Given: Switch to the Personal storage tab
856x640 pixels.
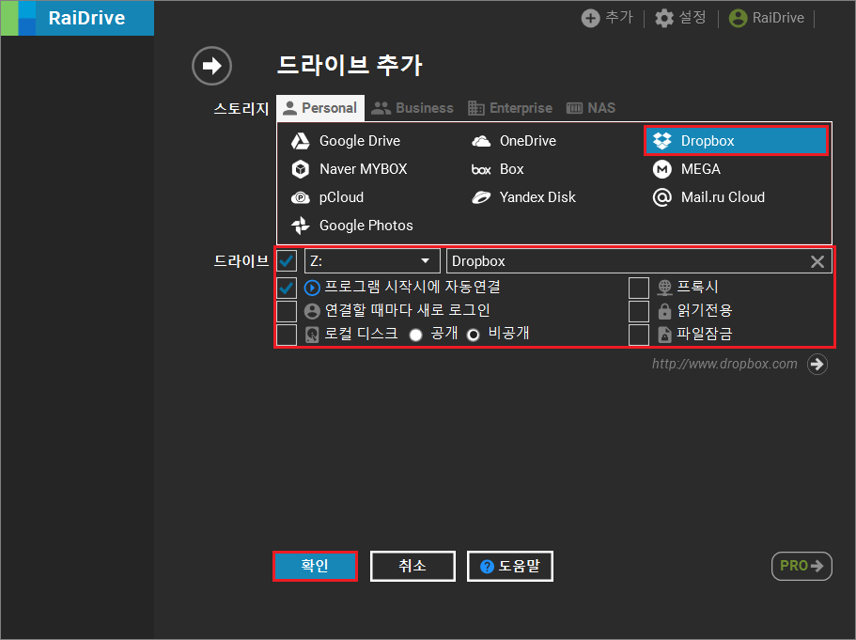Looking at the screenshot, I should pos(320,108).
